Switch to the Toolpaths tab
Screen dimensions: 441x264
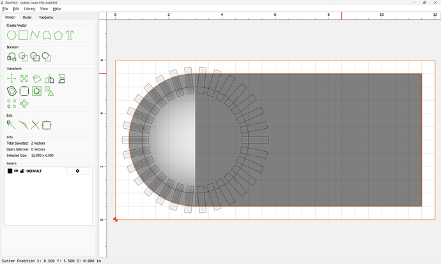coord(46,17)
